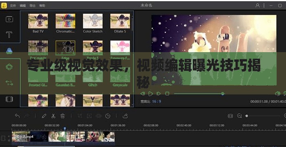Select the 生活.mp4 clip on the timeline
The height and width of the screenshot is (147, 286).
point(63,136)
